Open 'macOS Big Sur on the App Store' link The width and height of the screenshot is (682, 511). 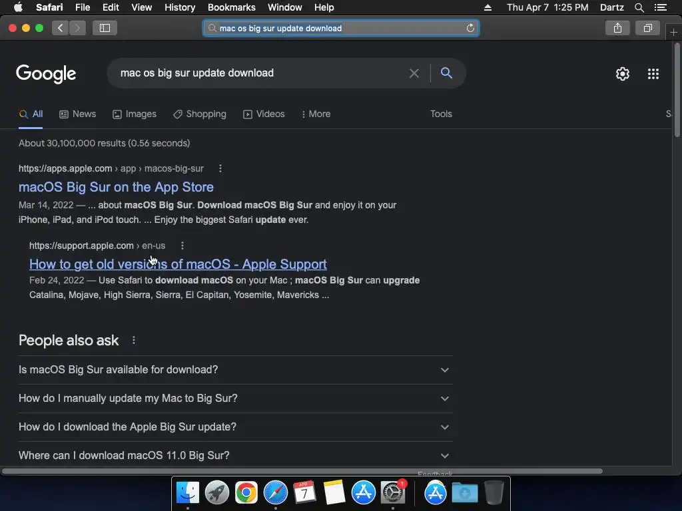click(x=116, y=187)
